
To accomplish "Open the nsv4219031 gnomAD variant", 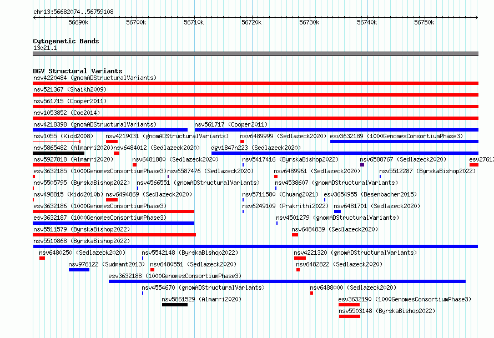I will (167, 136).
